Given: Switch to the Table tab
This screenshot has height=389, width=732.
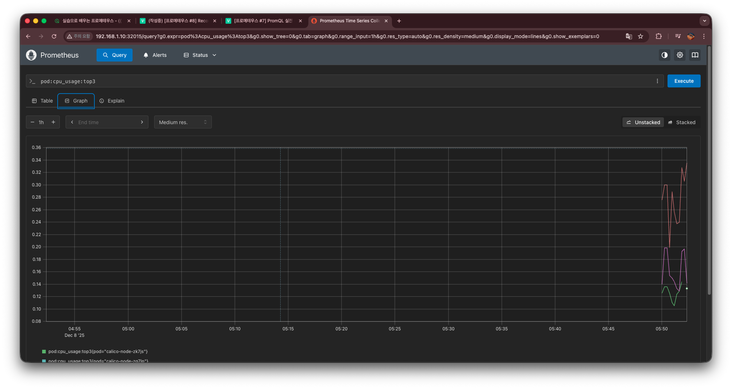Looking at the screenshot, I should tap(43, 101).
